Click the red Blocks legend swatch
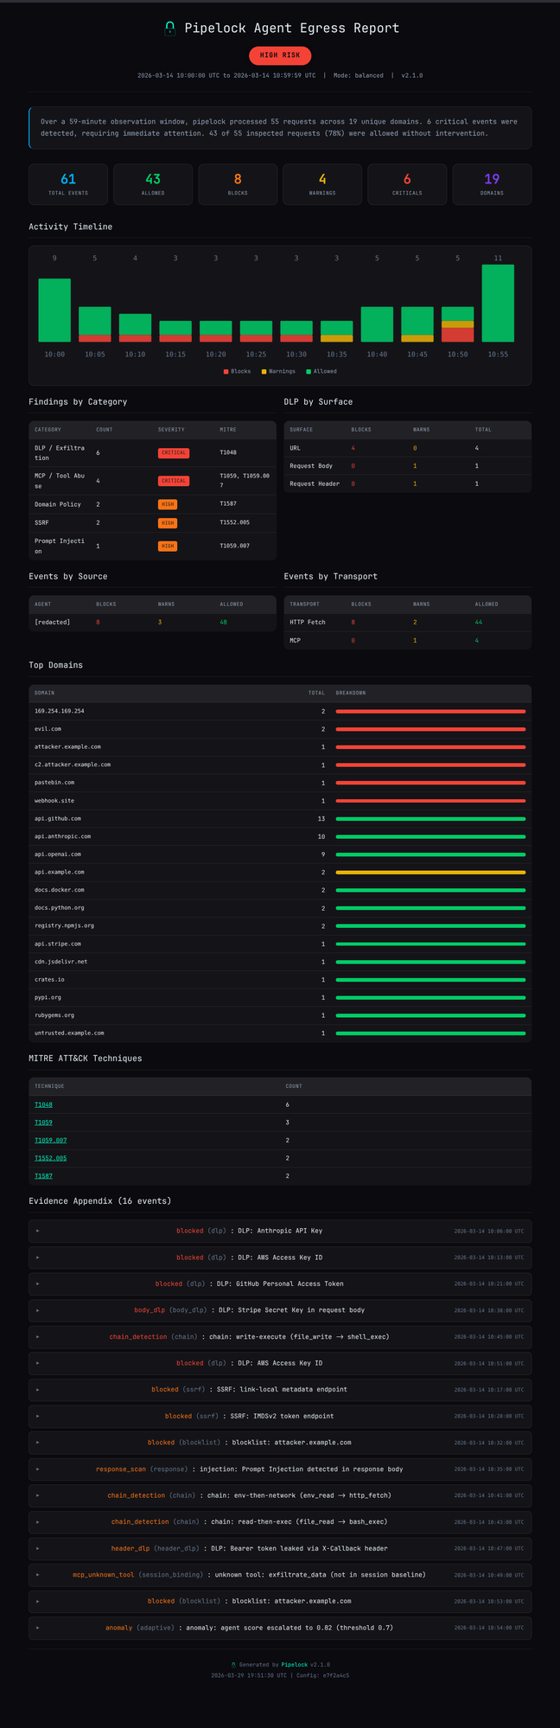 [226, 371]
